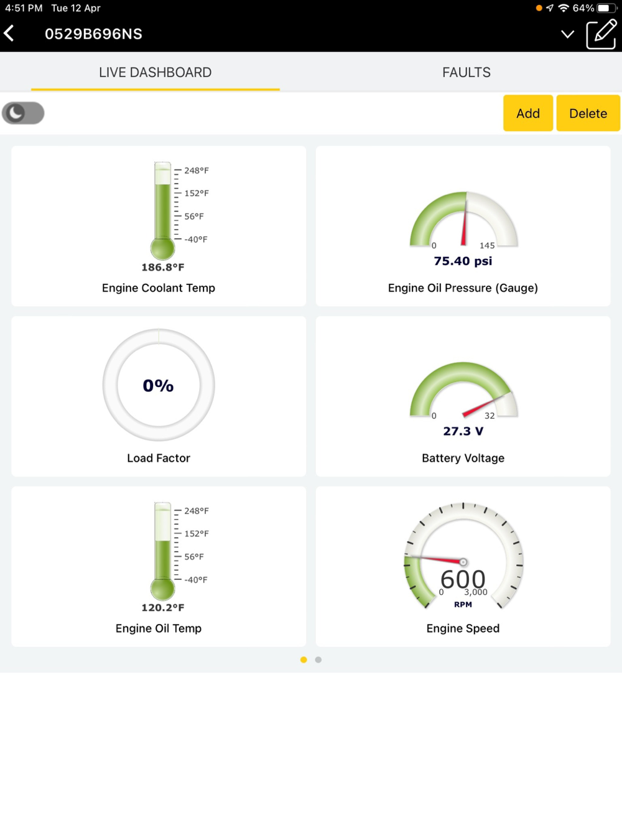Click the Delete button
Image resolution: width=622 pixels, height=830 pixels.
click(588, 113)
